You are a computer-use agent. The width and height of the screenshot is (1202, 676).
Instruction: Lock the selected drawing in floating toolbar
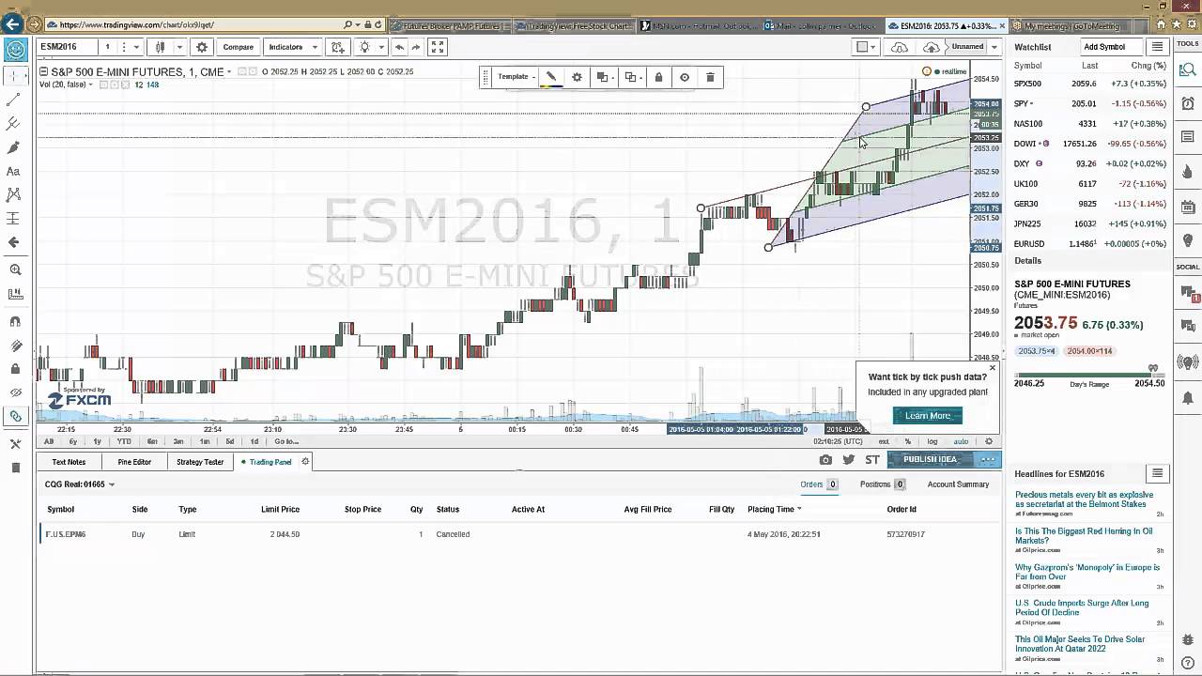point(658,77)
